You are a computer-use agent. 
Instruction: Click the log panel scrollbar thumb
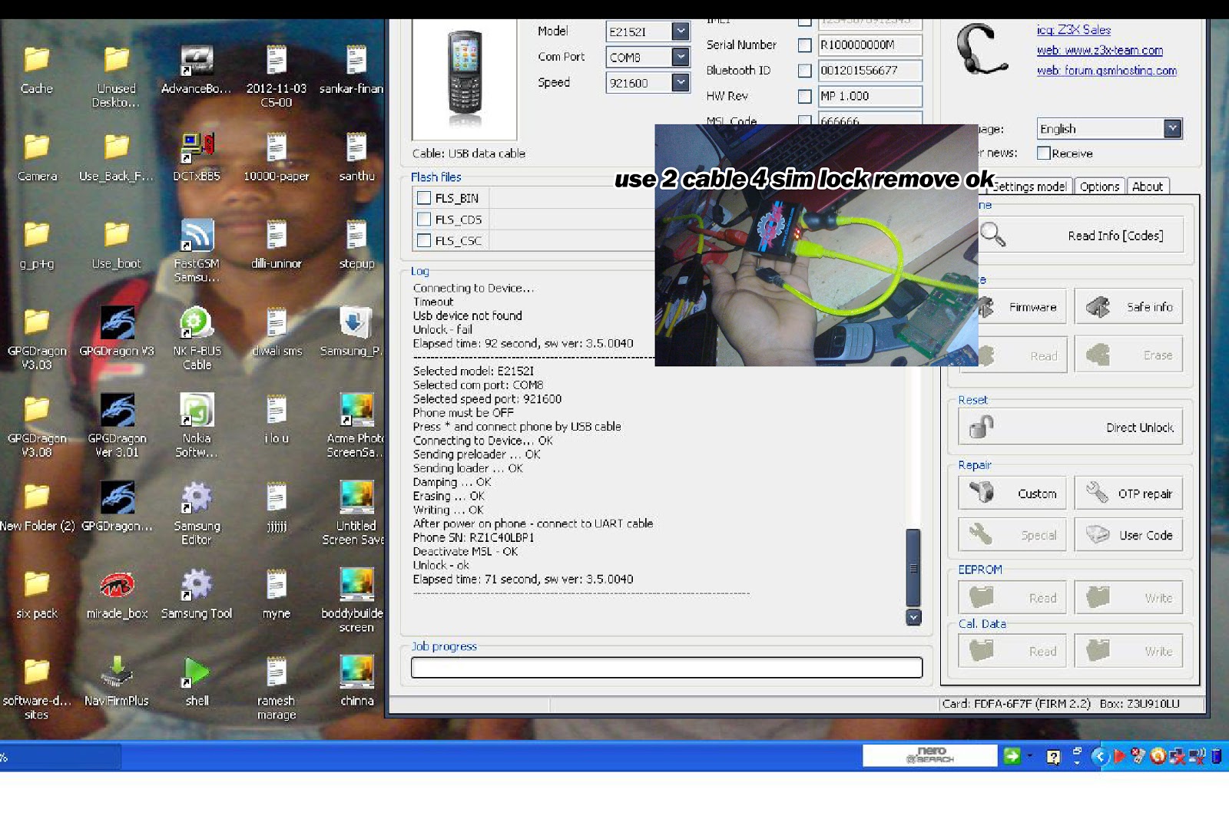coord(913,568)
